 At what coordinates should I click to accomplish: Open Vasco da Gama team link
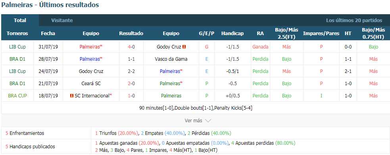click(171, 59)
